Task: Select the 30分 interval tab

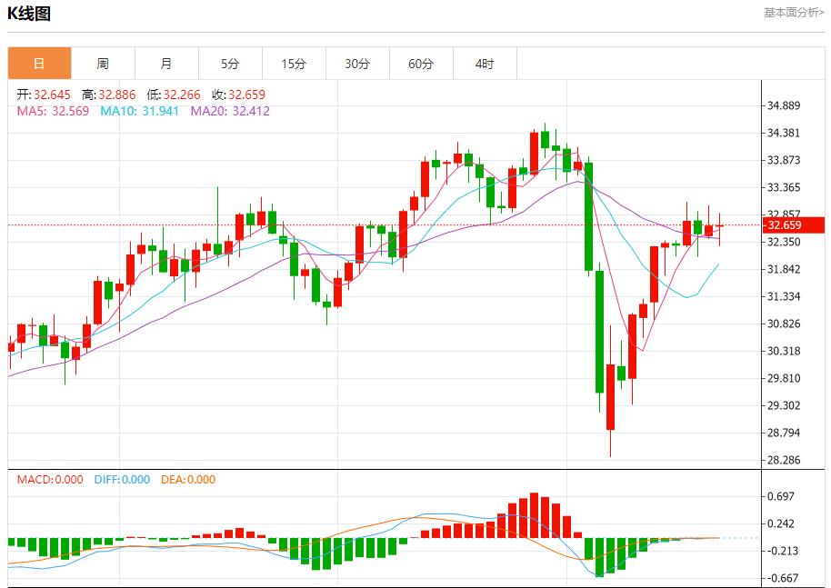Action: (x=357, y=64)
